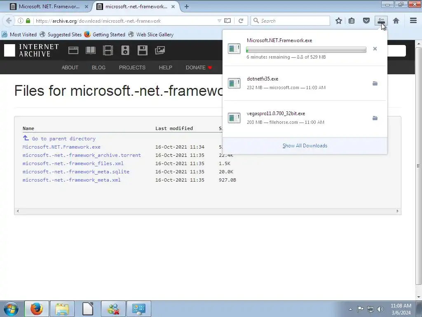The image size is (422, 317).
Task: Close the active microsoft.-net.-framework tab
Action: pos(173,7)
